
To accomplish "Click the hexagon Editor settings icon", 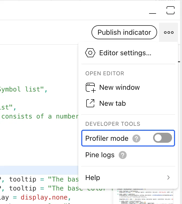I will pos(90,53).
